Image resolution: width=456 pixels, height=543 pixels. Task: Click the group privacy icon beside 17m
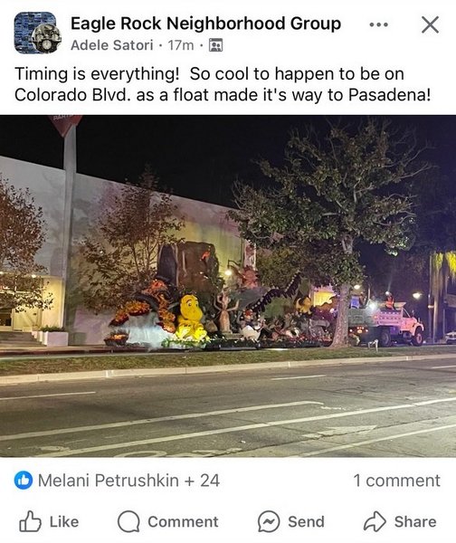point(215,45)
